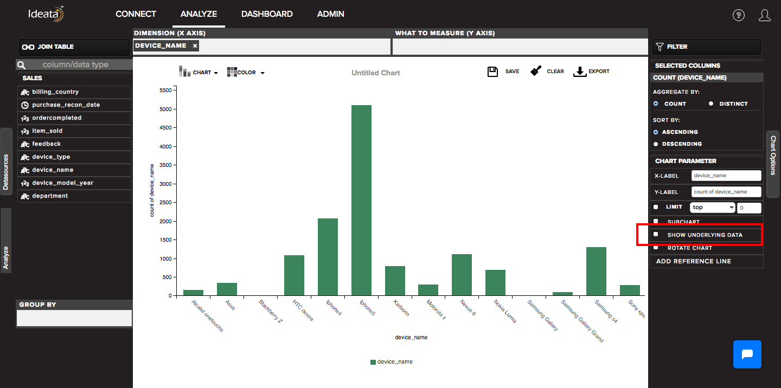Click the Ideata logo
The height and width of the screenshot is (388, 781).
point(47,14)
